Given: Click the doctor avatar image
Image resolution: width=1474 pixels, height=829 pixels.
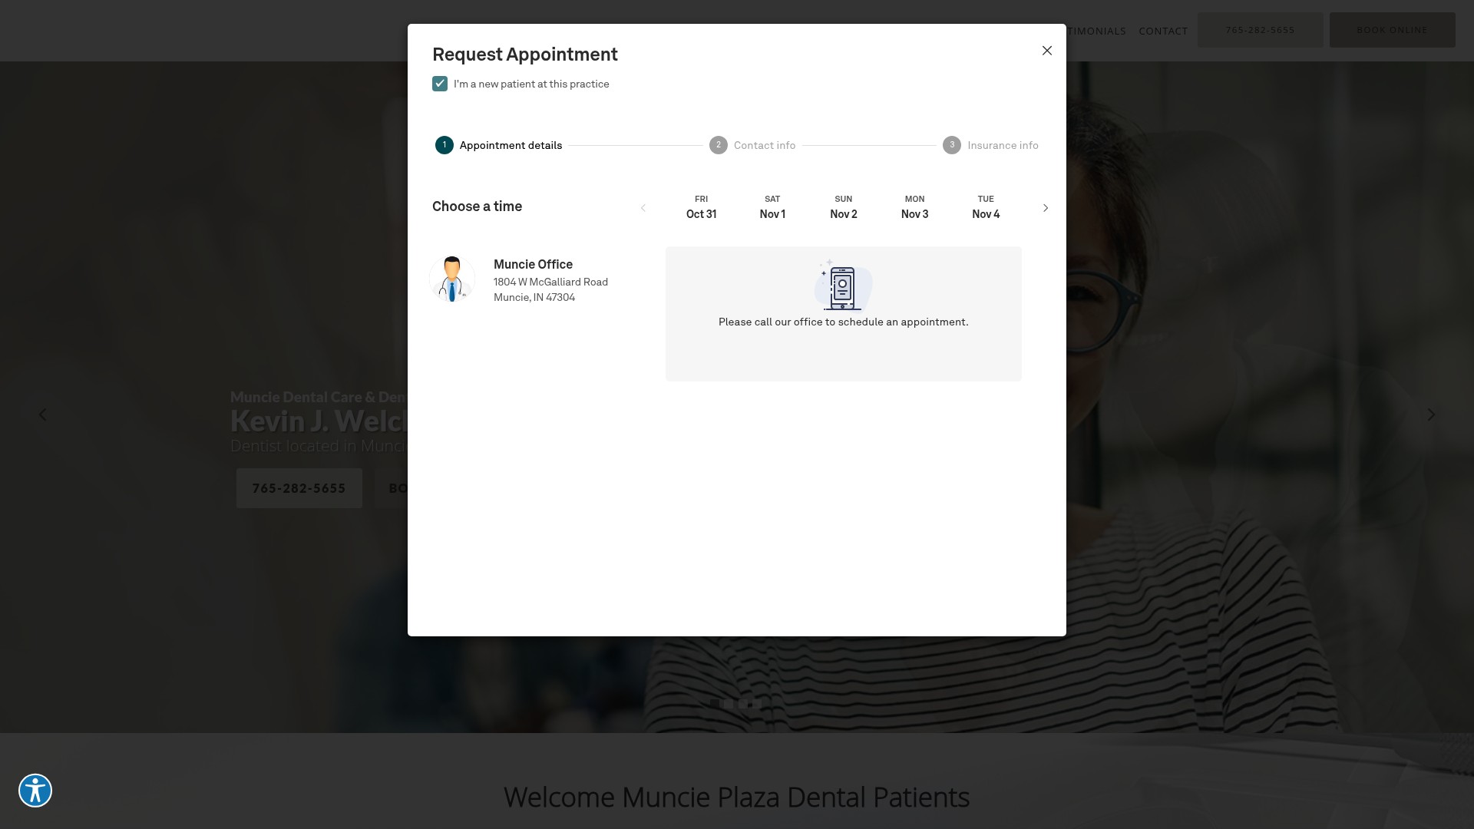Looking at the screenshot, I should point(452,279).
